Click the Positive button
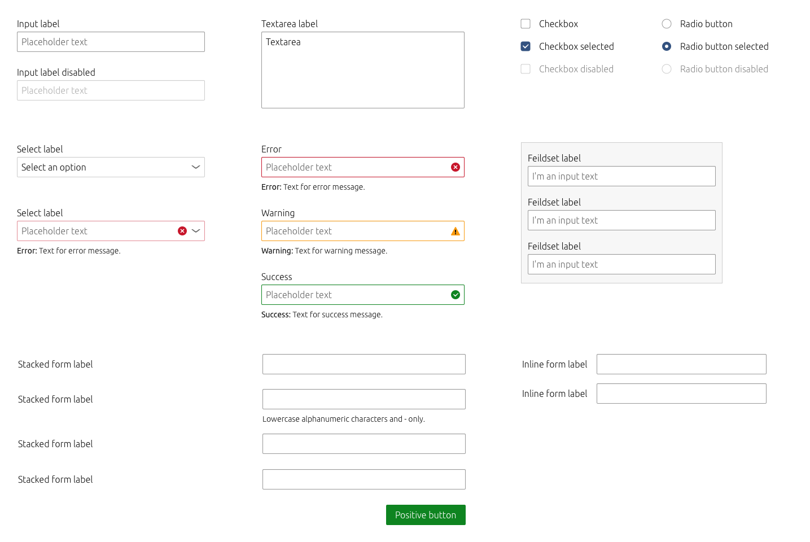 pos(426,515)
